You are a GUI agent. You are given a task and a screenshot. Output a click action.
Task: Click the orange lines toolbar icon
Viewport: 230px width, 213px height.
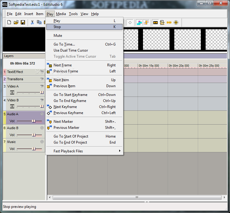tap(146, 23)
